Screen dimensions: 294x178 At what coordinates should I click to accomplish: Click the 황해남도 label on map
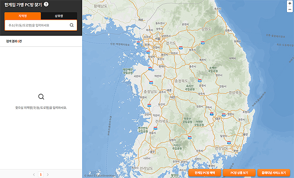tap(101, 6)
